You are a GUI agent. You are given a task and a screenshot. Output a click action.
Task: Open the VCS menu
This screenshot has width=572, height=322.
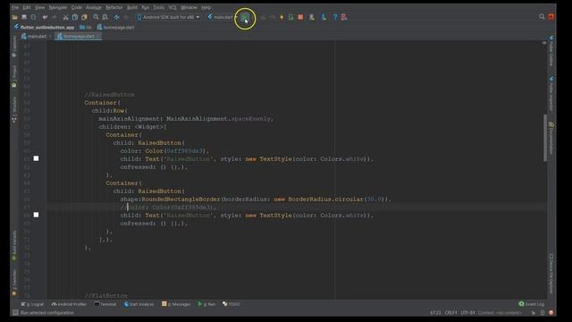coord(172,7)
